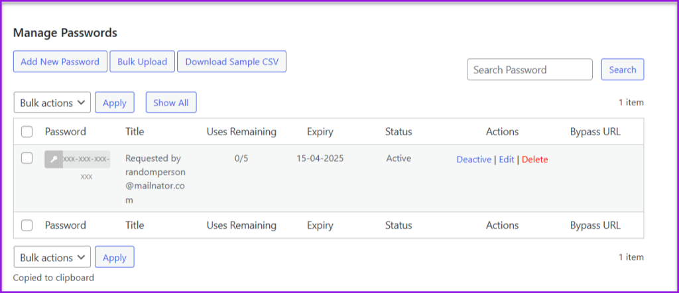Focus the Search Password input field
679x293 pixels.
529,70
